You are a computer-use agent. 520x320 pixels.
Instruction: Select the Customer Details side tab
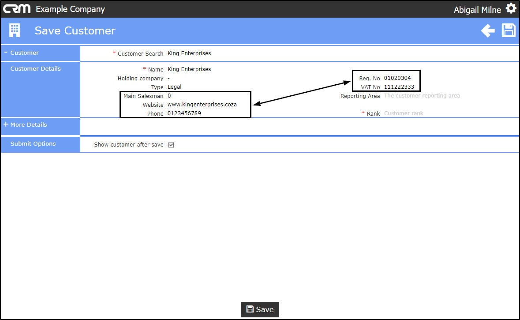35,69
